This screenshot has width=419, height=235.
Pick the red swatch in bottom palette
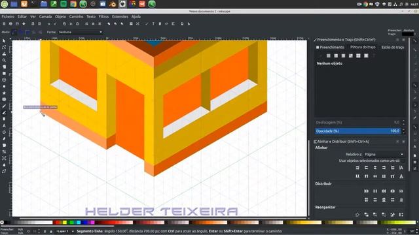pos(58,222)
